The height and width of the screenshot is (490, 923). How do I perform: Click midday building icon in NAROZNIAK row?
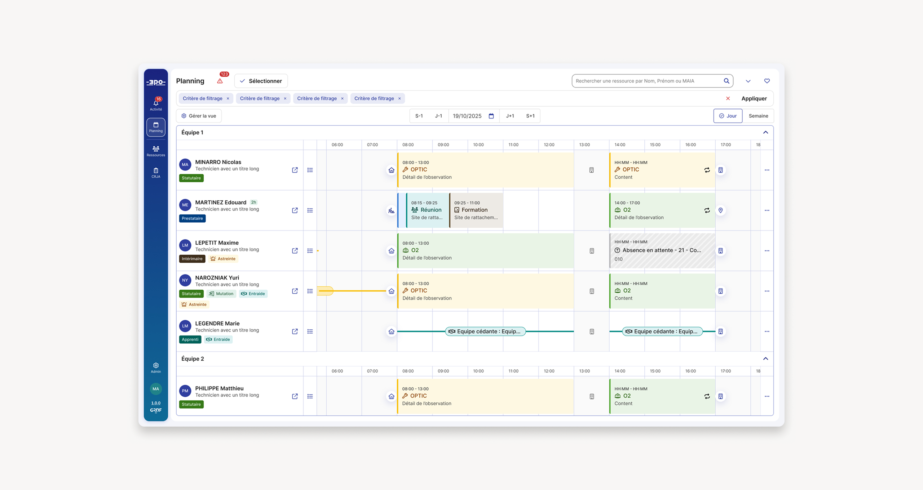(592, 291)
